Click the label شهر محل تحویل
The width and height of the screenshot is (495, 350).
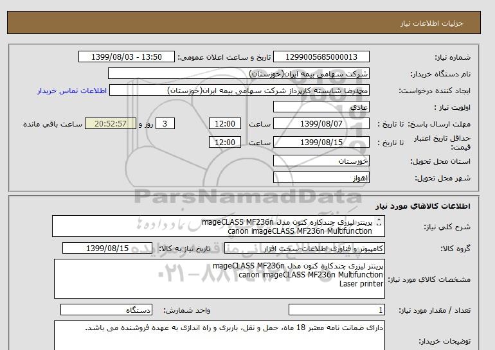tap(442, 178)
